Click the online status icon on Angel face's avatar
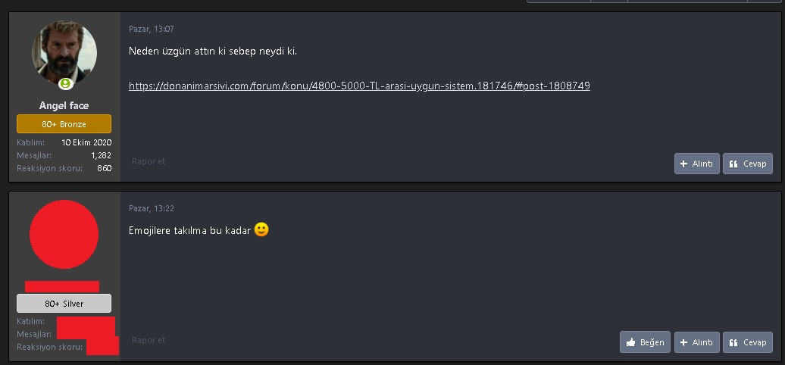This screenshot has height=365, width=785. pyautogui.click(x=65, y=84)
